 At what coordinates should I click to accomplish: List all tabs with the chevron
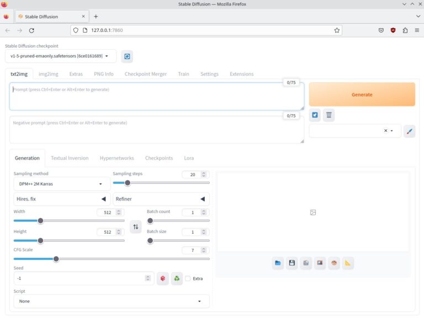tap(418, 17)
